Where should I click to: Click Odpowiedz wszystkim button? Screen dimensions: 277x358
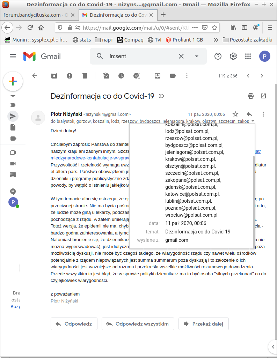pyautogui.click(x=138, y=324)
